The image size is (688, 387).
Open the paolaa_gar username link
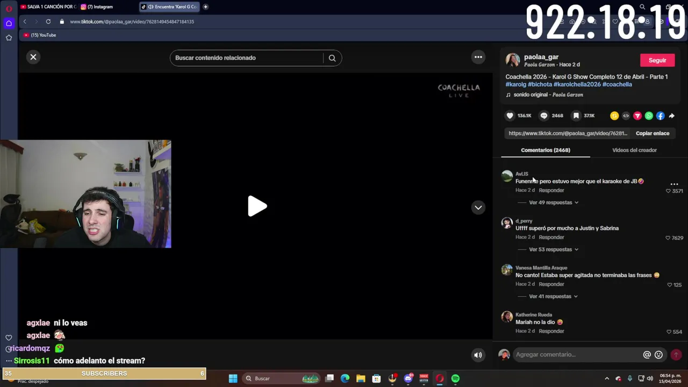coord(541,57)
